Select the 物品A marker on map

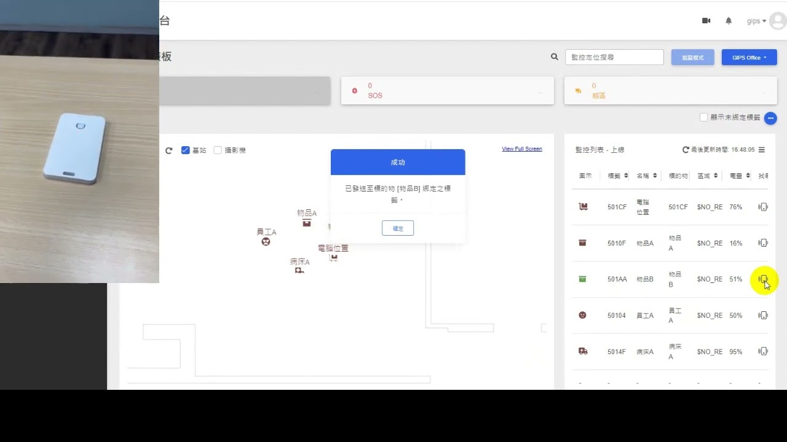click(x=306, y=223)
